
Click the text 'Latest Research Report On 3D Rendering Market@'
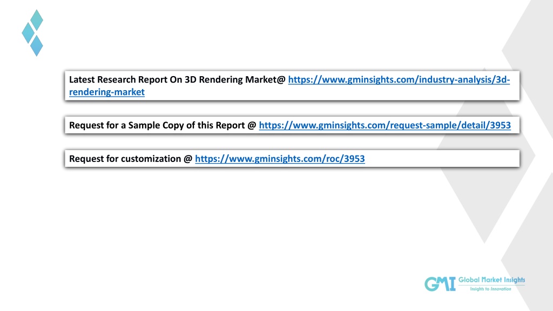point(177,80)
